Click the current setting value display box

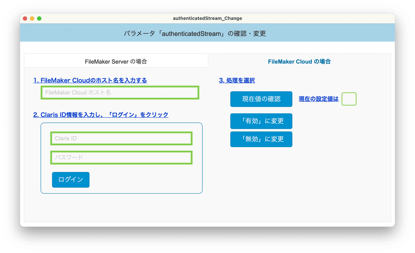(x=349, y=99)
